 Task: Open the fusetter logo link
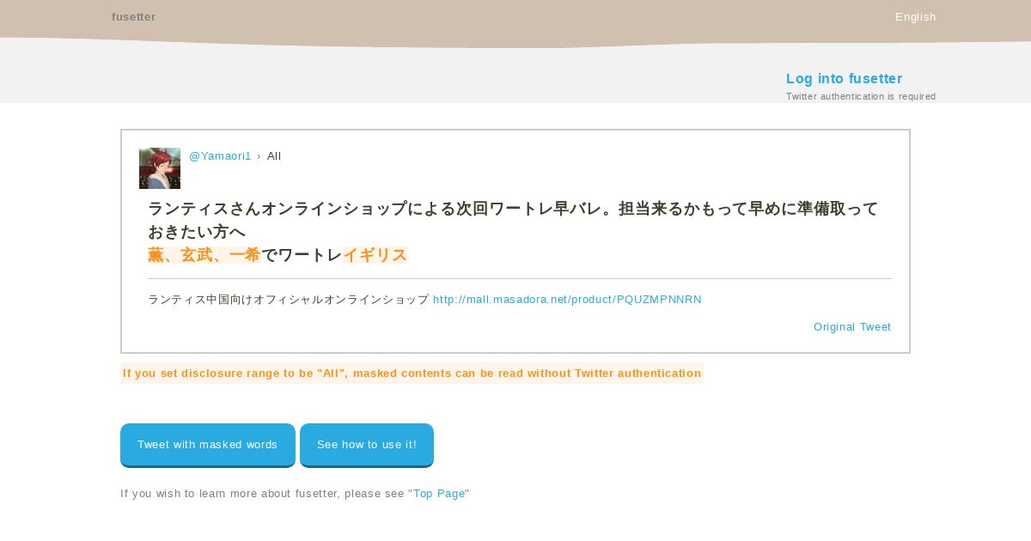pos(133,17)
